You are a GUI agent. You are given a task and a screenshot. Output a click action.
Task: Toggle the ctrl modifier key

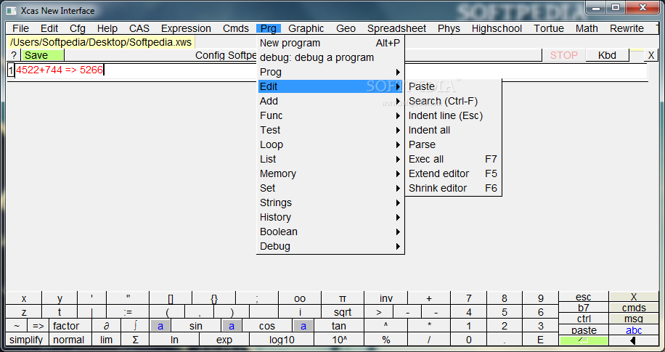coord(584,319)
